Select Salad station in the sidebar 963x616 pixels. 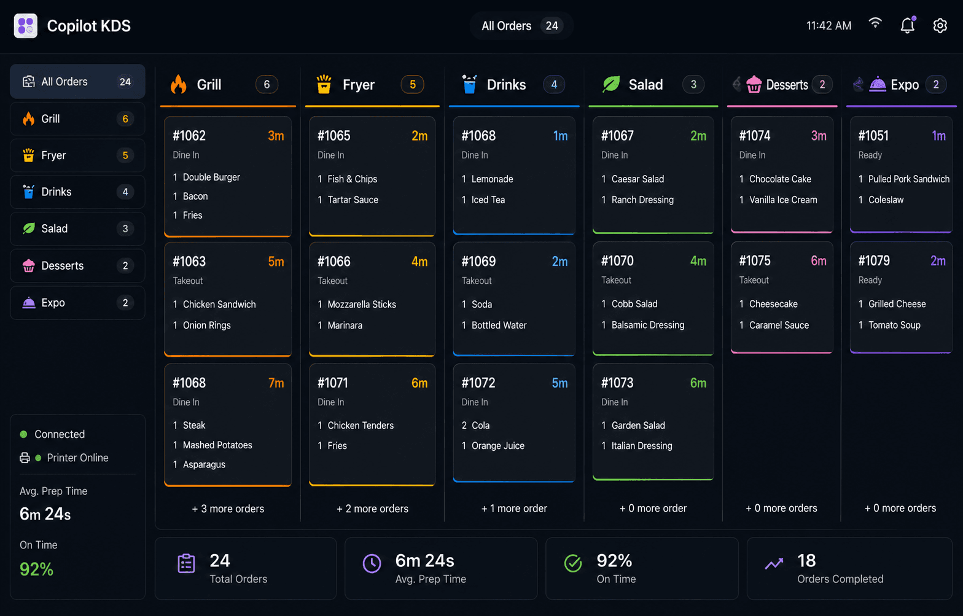point(77,228)
